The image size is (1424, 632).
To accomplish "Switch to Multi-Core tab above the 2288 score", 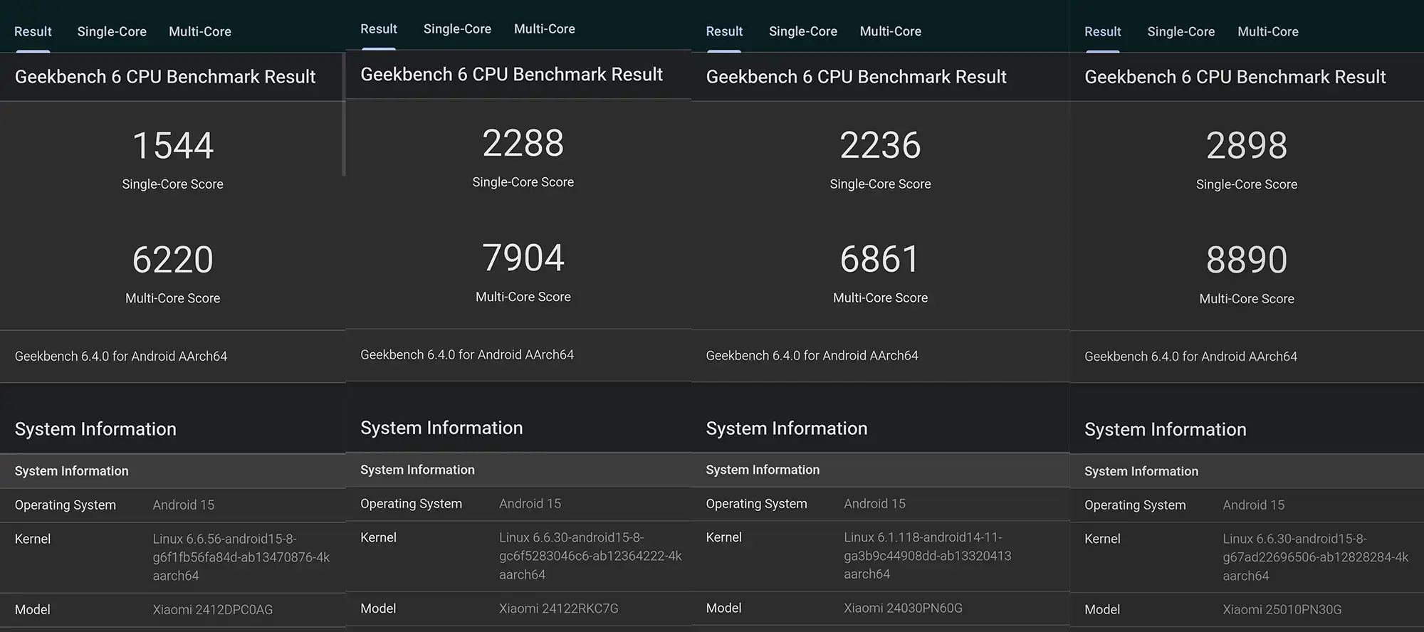I will click(x=544, y=29).
